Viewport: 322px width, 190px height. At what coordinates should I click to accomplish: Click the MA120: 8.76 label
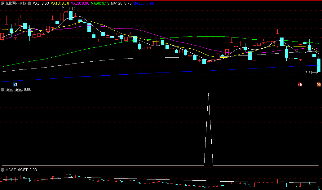(121, 3)
